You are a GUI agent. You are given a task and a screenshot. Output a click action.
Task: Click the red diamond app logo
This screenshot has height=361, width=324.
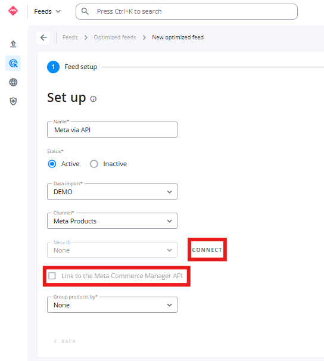(x=13, y=11)
